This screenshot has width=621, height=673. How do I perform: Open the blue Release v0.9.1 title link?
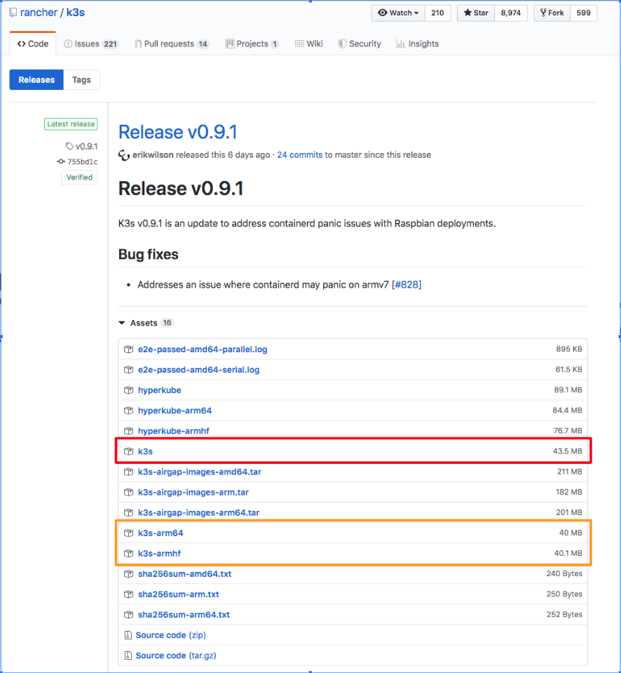pos(178,132)
